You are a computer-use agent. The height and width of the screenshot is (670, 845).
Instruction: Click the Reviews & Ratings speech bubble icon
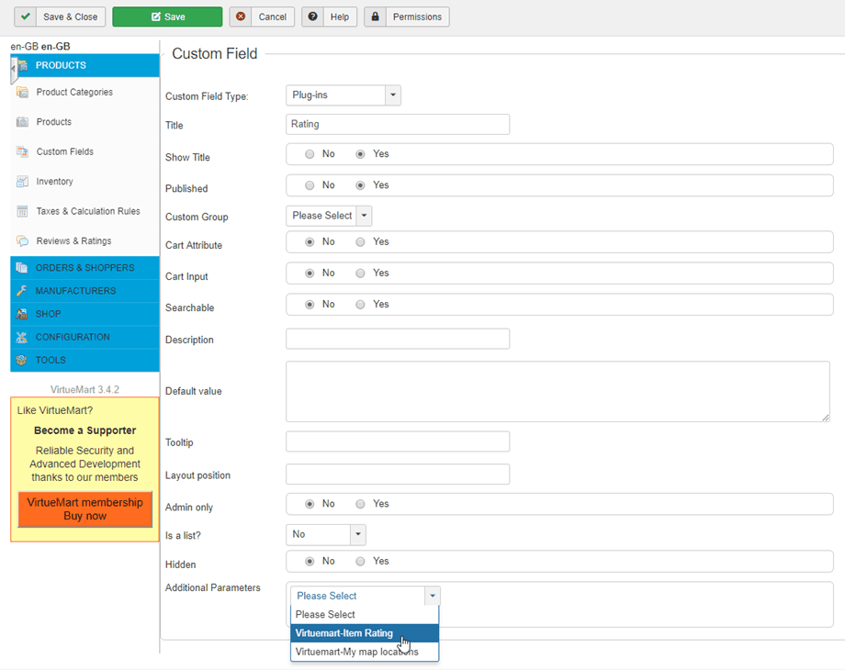(x=22, y=241)
